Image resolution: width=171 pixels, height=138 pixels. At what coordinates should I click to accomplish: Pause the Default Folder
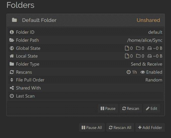[108, 109]
